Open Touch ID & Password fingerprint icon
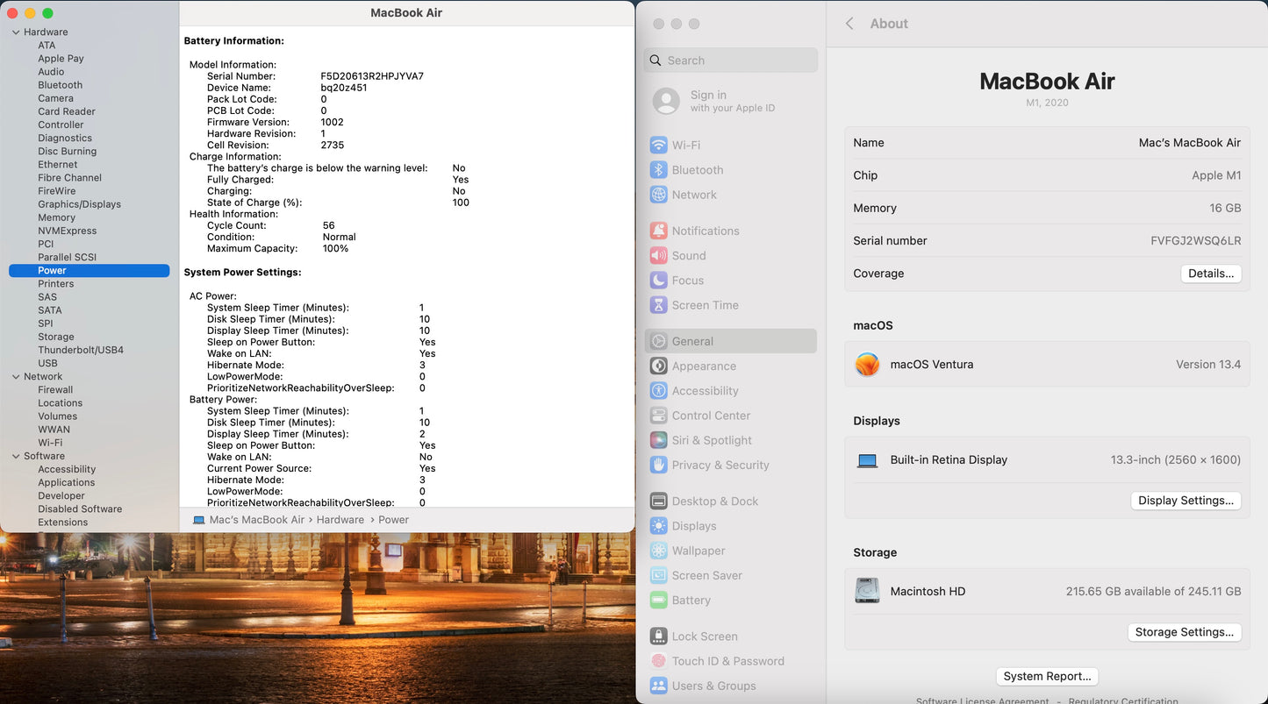The height and width of the screenshot is (704, 1268). click(x=658, y=661)
